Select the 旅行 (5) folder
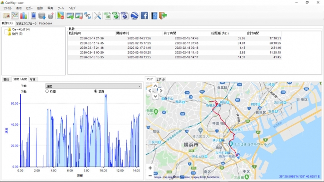Screen dimensions: 324x182 pyautogui.click(x=17, y=34)
